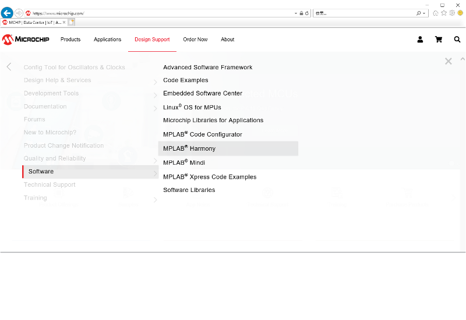Image resolution: width=466 pixels, height=320 pixels.
Task: Select the Design Support menu
Action: (152, 40)
